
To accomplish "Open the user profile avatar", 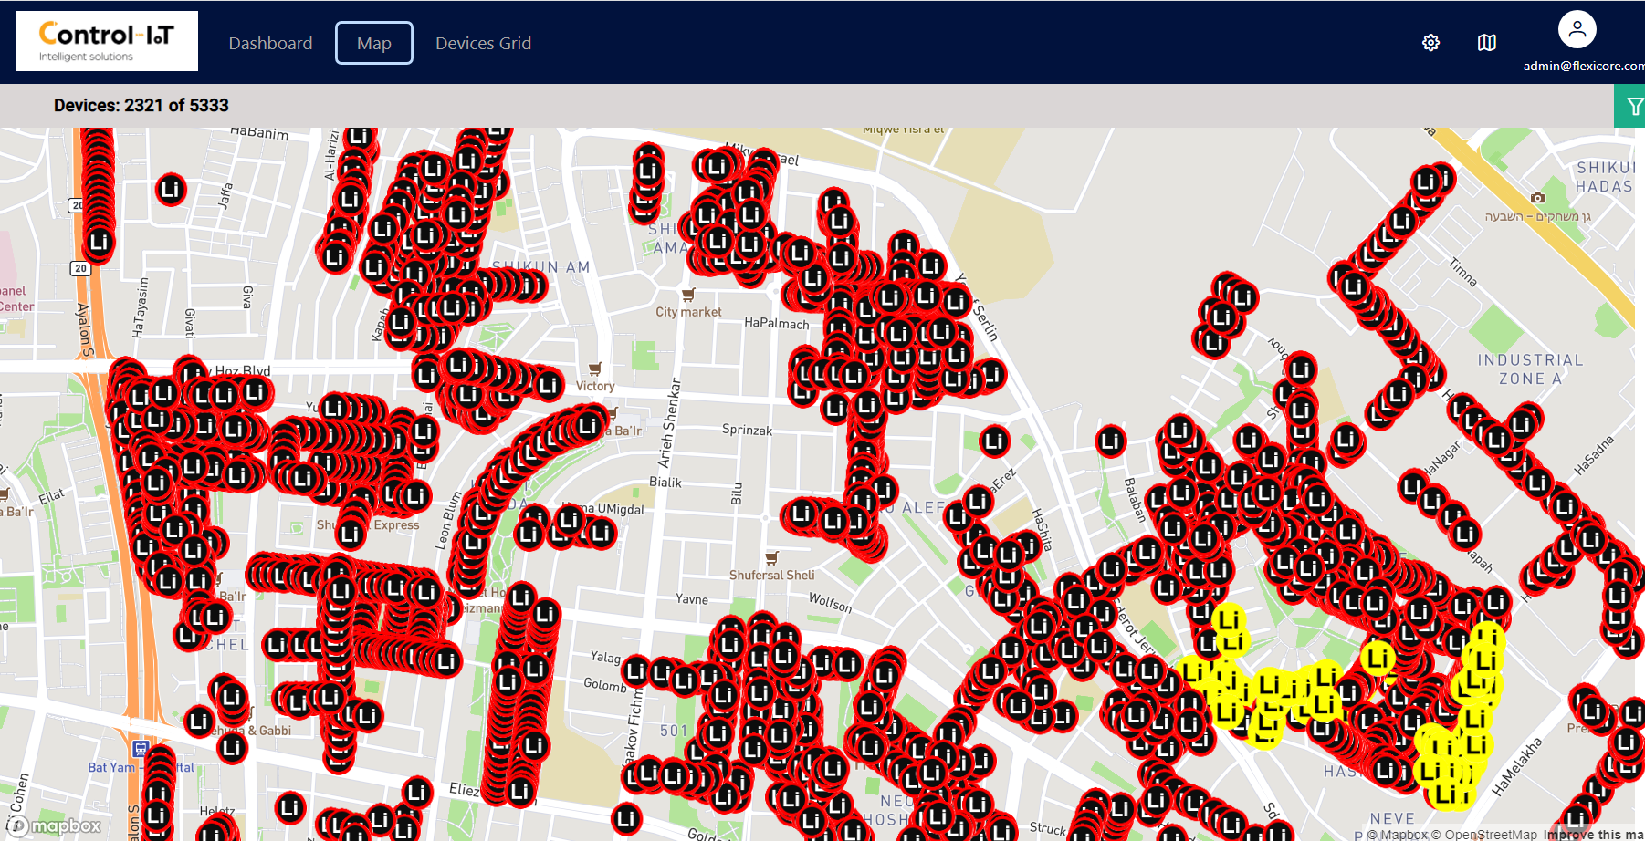I will pyautogui.click(x=1577, y=29).
